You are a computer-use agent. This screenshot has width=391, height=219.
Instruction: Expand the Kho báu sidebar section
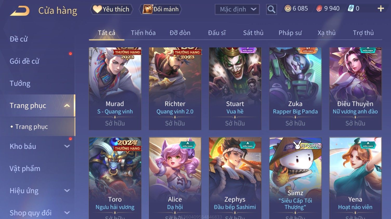67,146
